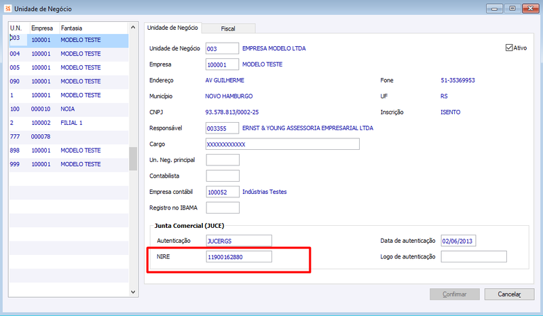Click into the Cargo text field
This screenshot has height=316, width=543.
(x=282, y=144)
